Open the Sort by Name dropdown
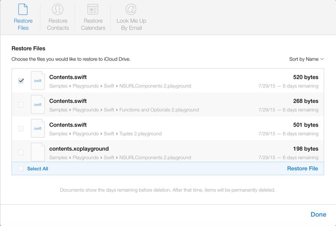336x226 pixels. 306,59
